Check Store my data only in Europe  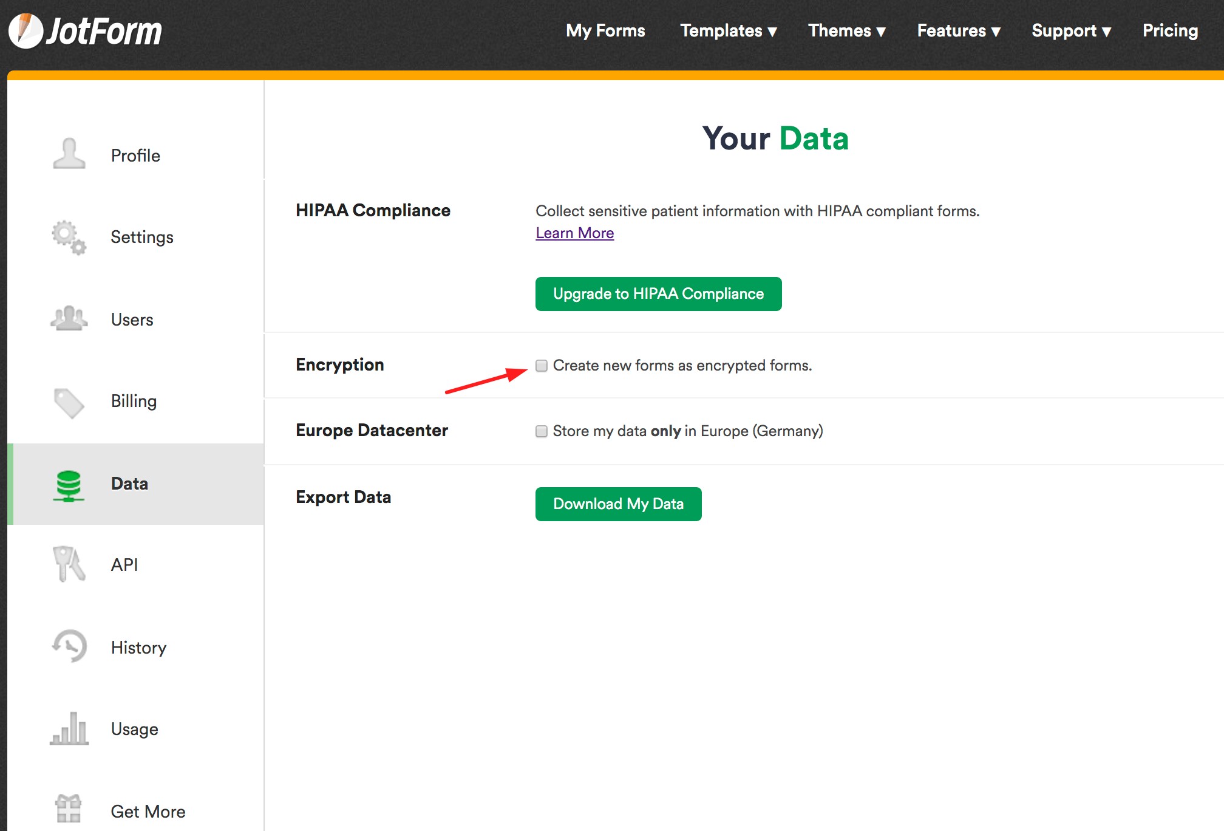tap(542, 431)
